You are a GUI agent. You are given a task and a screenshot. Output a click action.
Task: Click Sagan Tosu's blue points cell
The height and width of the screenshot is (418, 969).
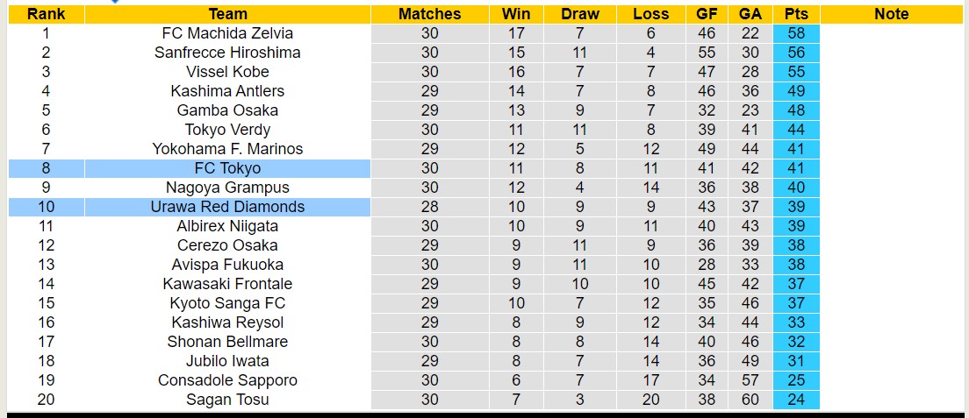[796, 400]
